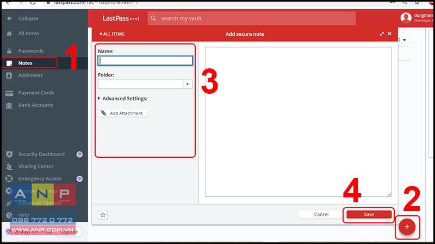Click the search my vault field

pyautogui.click(x=252, y=18)
